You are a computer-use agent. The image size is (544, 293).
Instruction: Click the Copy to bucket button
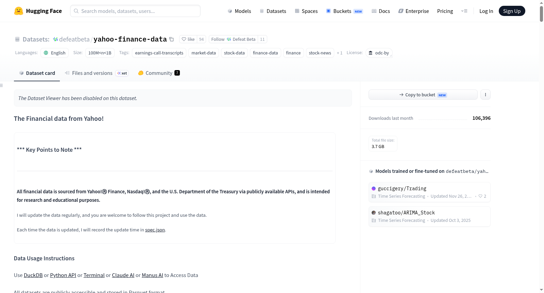click(423, 95)
